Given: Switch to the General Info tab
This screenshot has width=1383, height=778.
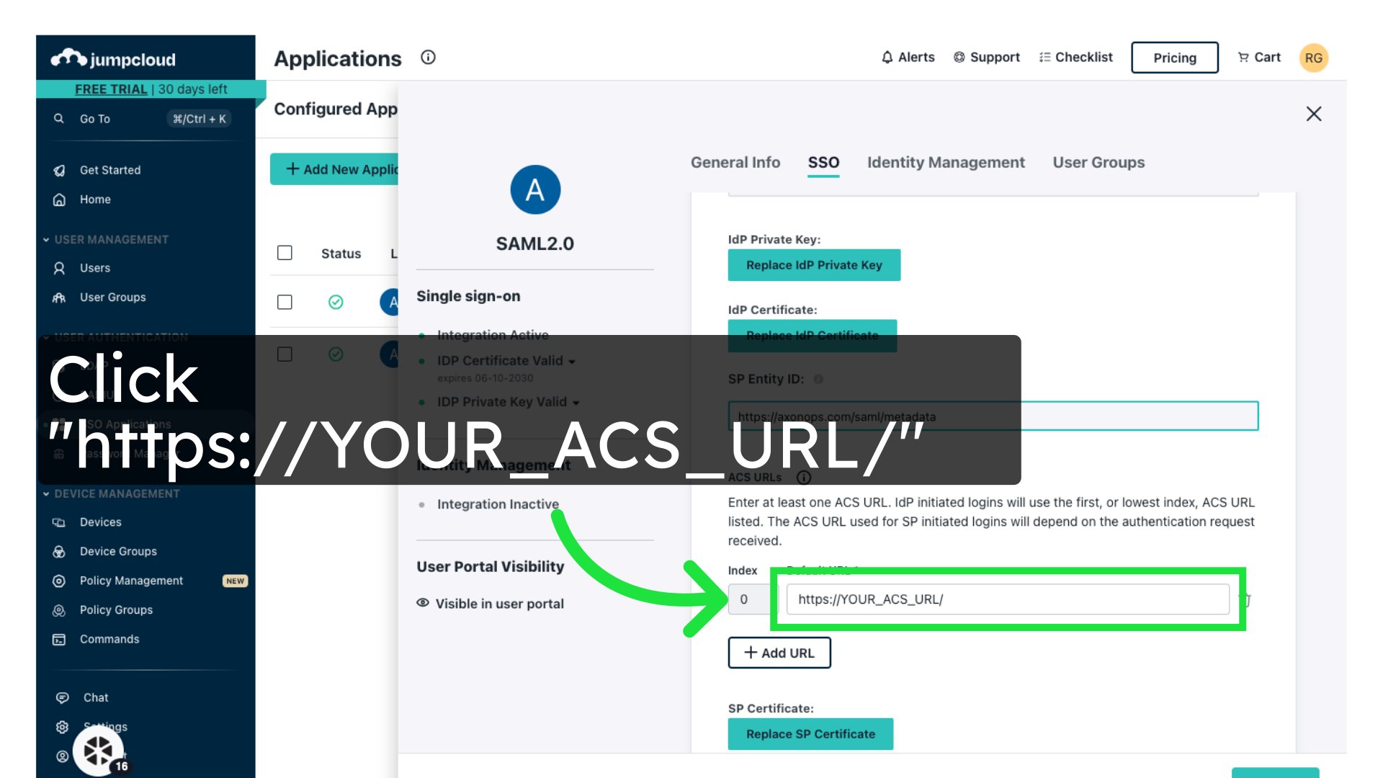Looking at the screenshot, I should (x=735, y=162).
